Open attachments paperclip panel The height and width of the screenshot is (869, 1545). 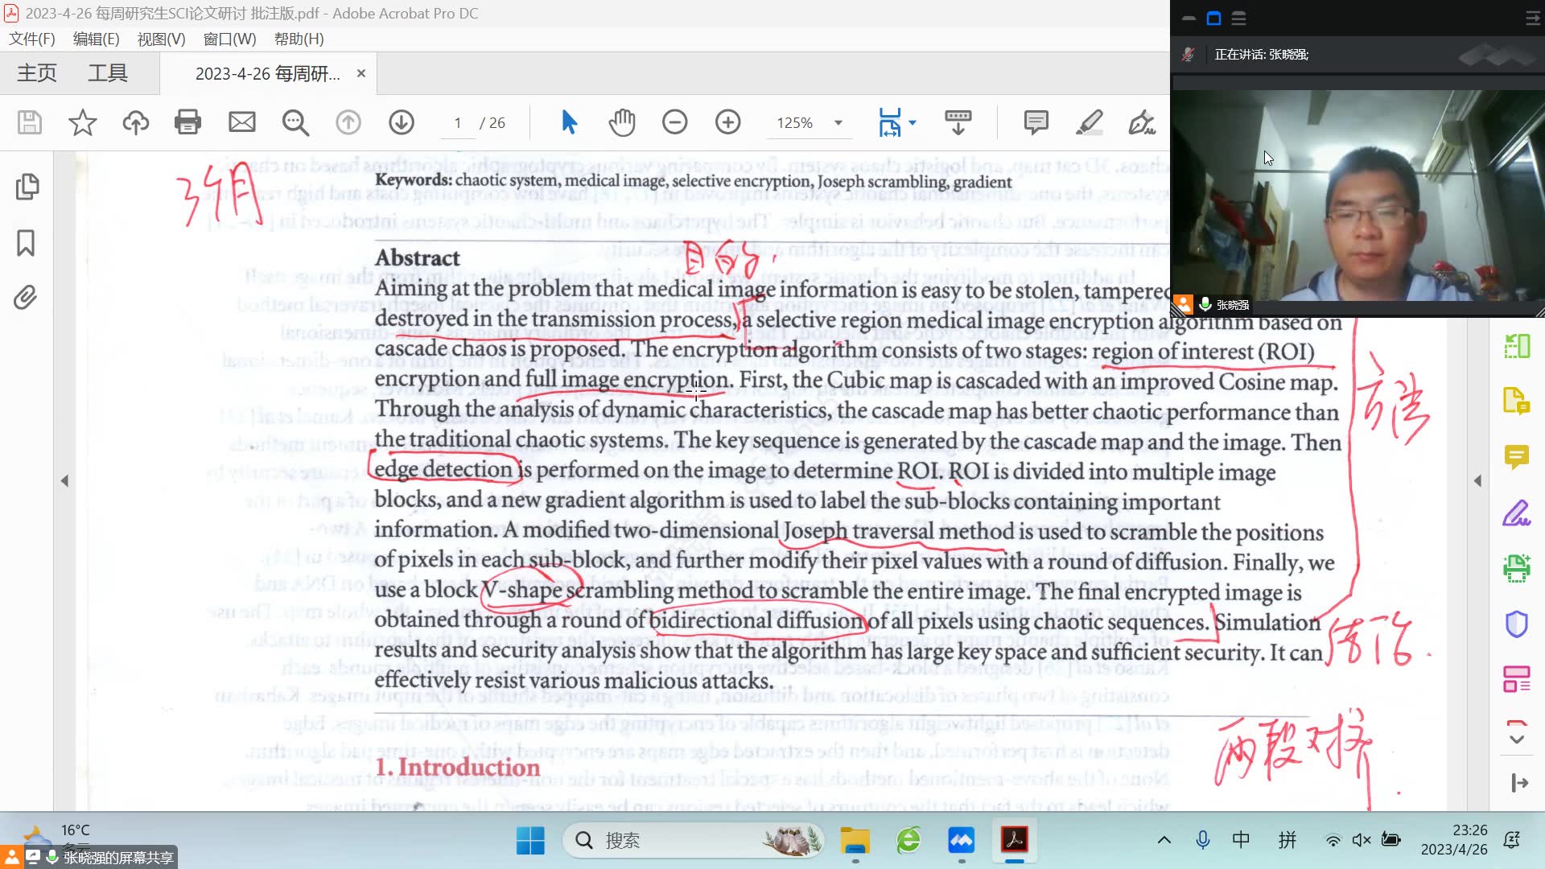coord(25,298)
